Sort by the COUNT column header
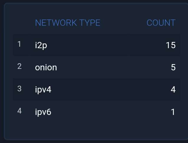The height and width of the screenshot is (143, 188). [161, 23]
